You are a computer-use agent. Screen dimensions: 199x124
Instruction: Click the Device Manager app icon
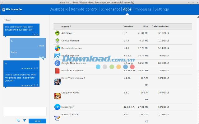coord(57,41)
